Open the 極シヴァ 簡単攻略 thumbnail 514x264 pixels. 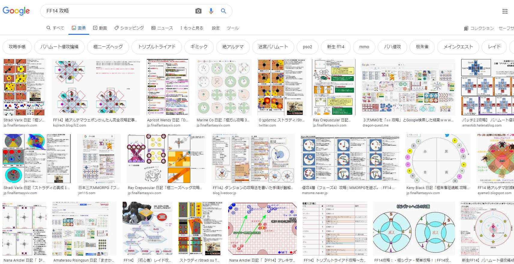click(414, 229)
